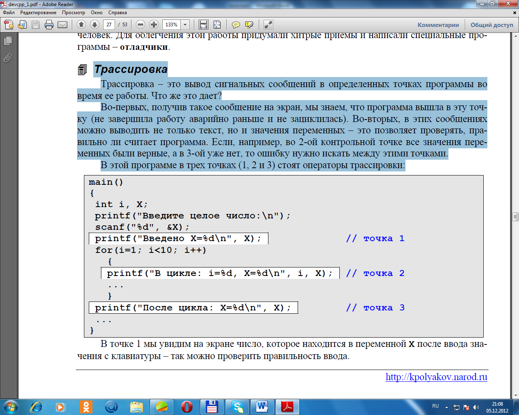Click the comment '// точка 1'
This screenshot has height=415, width=519.
[375, 238]
